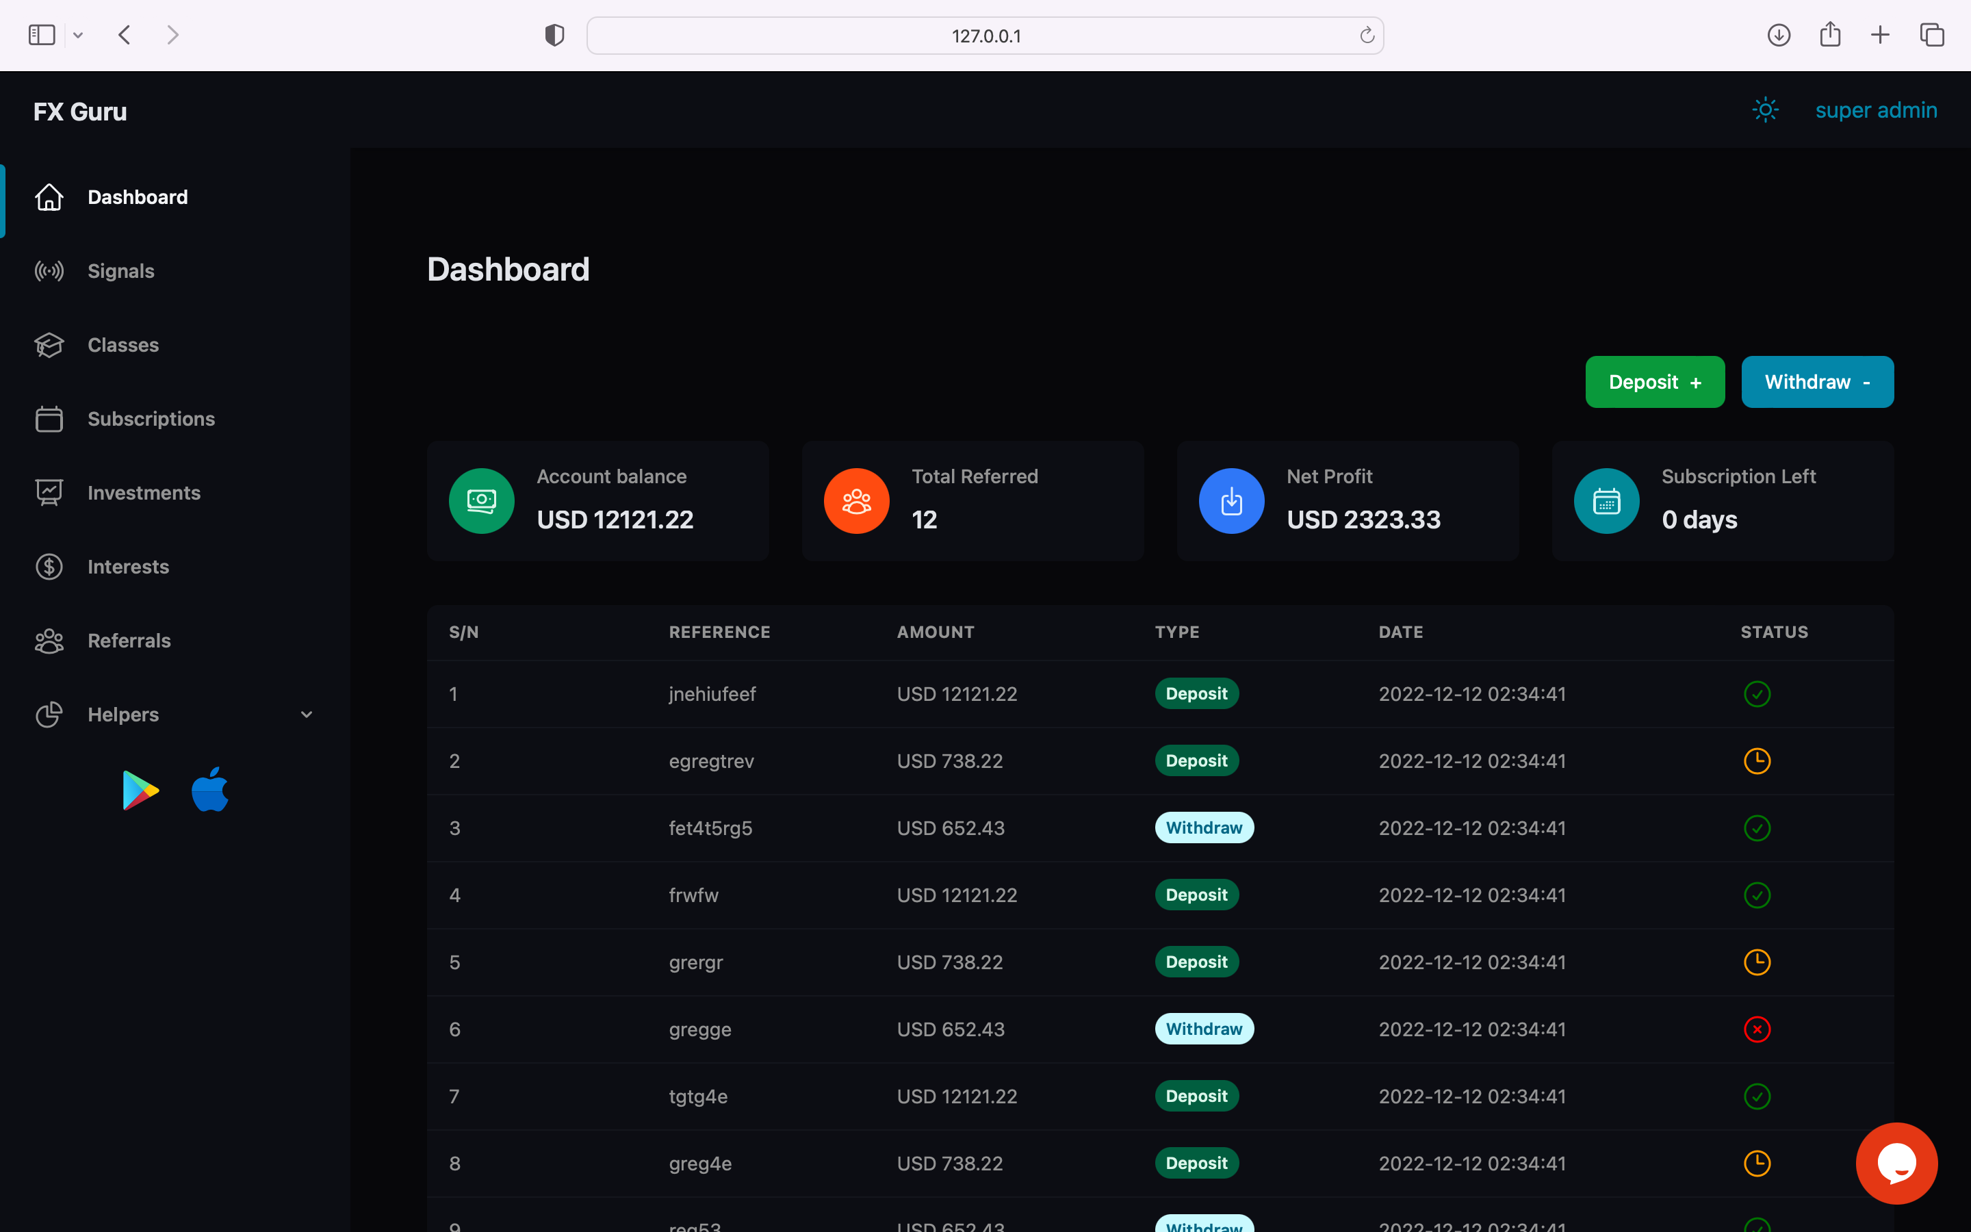The height and width of the screenshot is (1232, 1971).
Task: Open the Investments sidebar item
Action: [x=143, y=493]
